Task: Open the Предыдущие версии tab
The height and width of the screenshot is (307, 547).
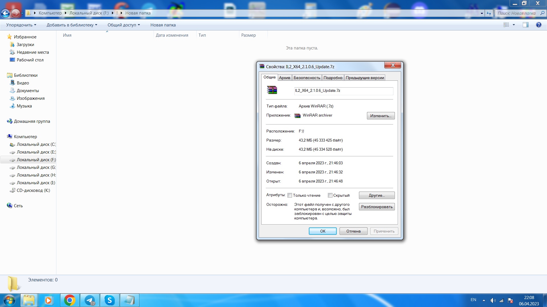Action: [365, 78]
